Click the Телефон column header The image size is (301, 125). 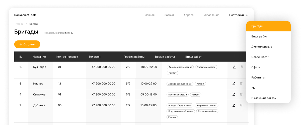(95, 57)
